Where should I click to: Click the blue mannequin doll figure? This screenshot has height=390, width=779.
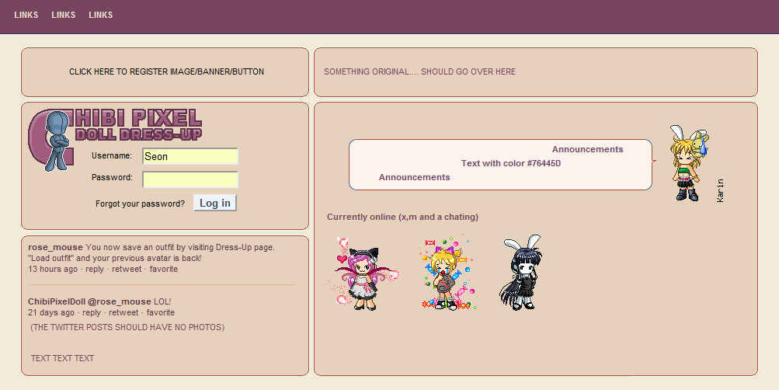[x=57, y=141]
